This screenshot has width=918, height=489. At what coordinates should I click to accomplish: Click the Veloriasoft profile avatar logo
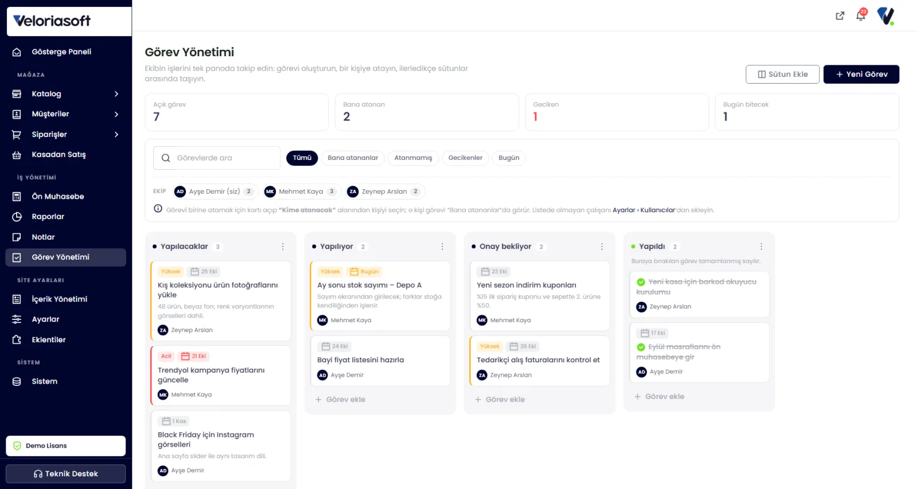pyautogui.click(x=886, y=16)
